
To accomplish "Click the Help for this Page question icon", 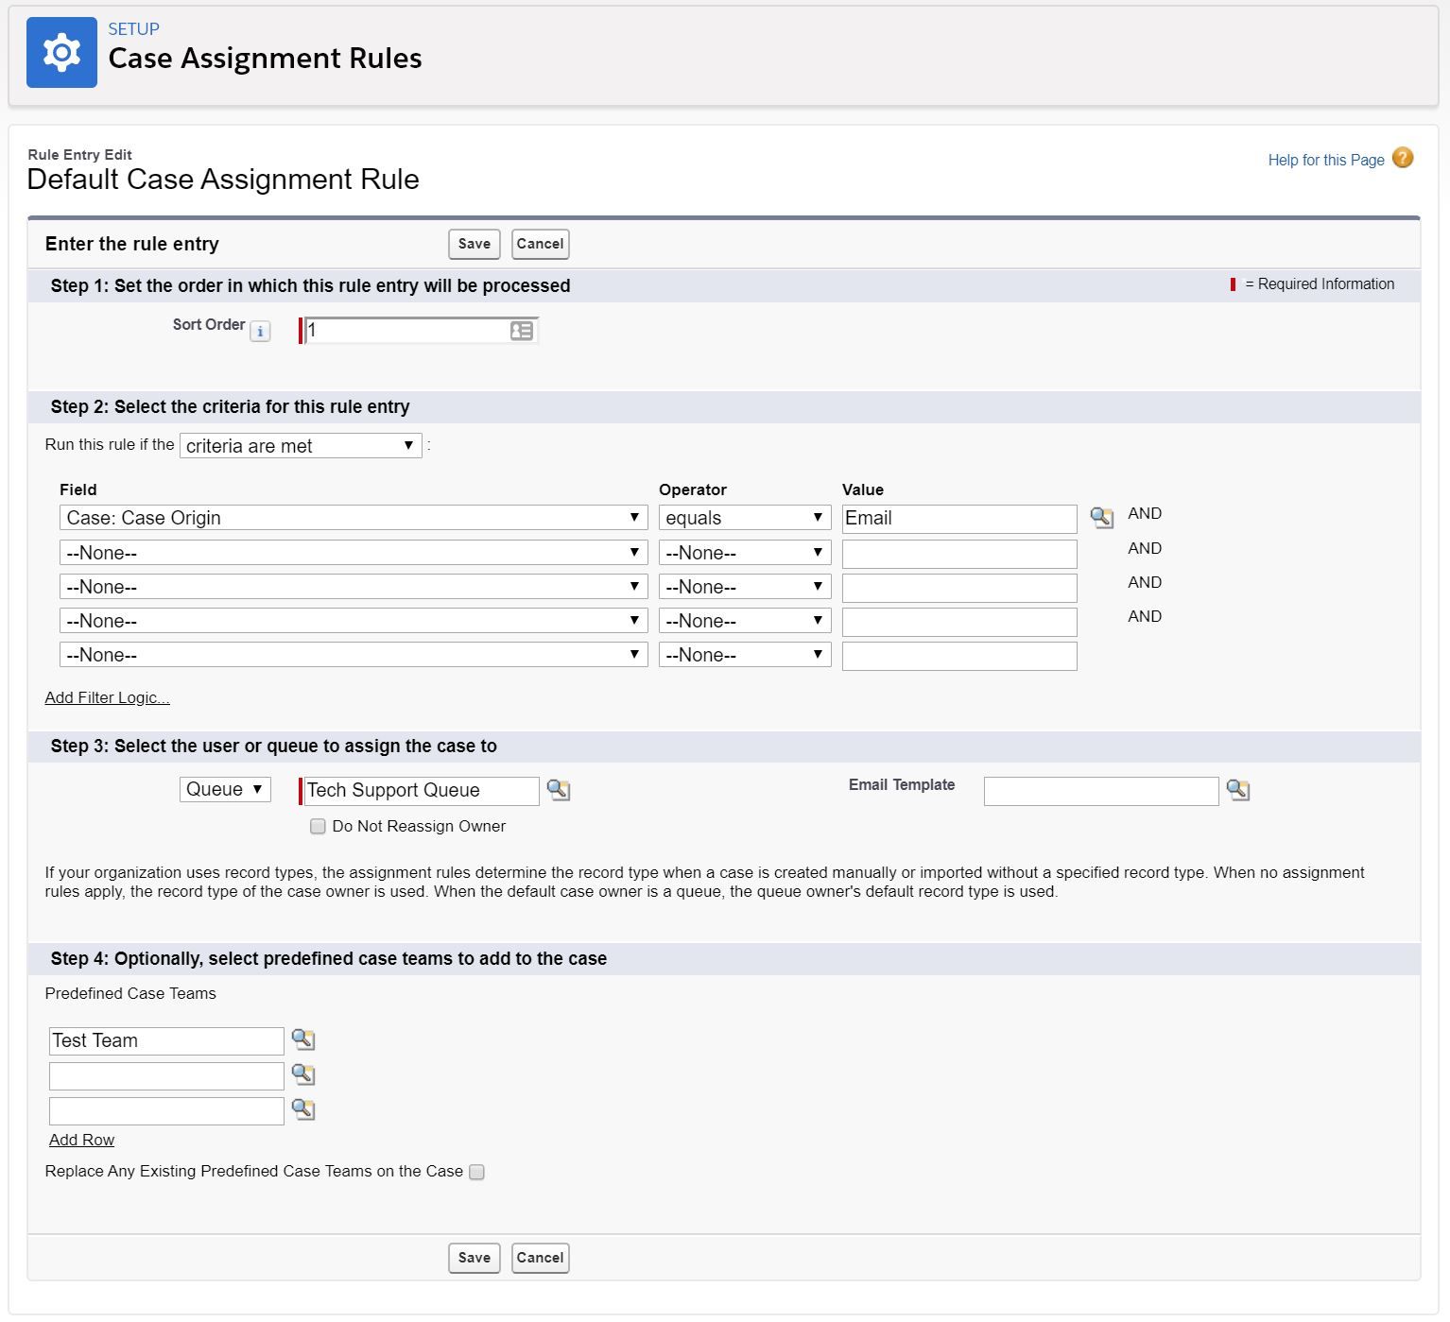I will point(1403,159).
